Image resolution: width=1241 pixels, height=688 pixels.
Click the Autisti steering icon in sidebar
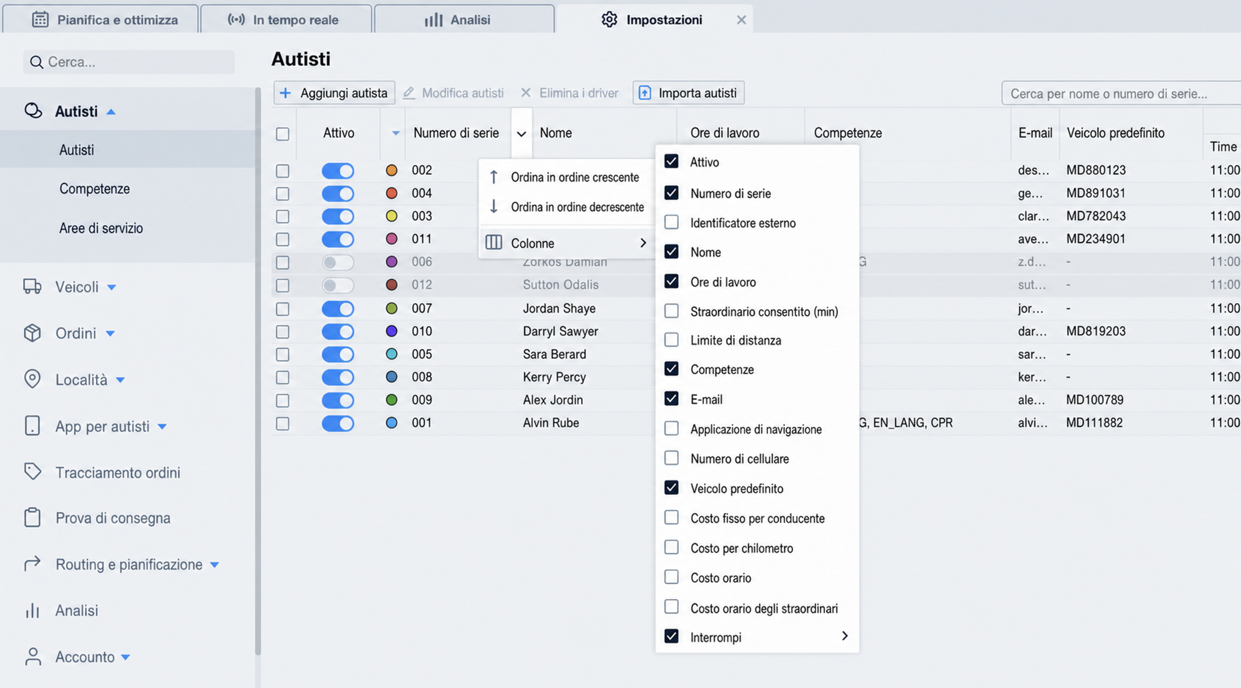click(33, 111)
